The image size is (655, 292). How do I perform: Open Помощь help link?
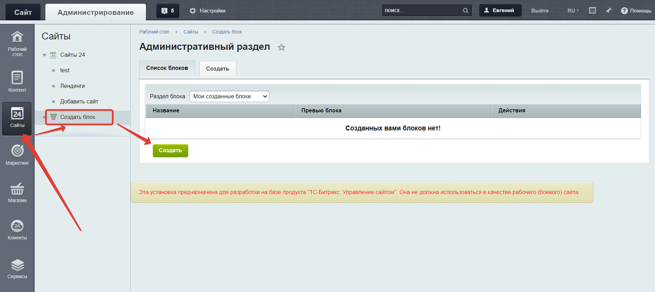click(636, 11)
